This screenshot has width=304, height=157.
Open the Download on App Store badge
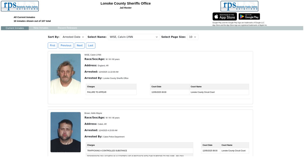click(x=225, y=16)
